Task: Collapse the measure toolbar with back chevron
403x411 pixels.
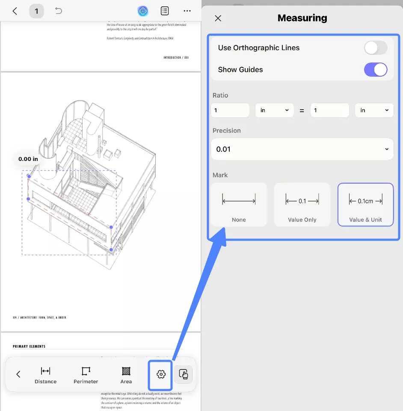Action: click(18, 374)
